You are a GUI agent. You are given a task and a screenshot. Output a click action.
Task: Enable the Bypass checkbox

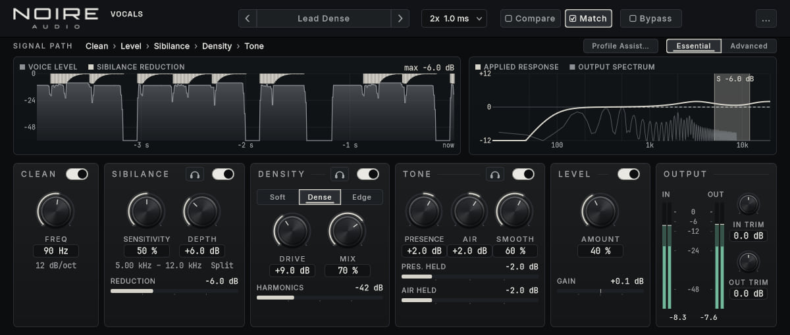pyautogui.click(x=650, y=18)
